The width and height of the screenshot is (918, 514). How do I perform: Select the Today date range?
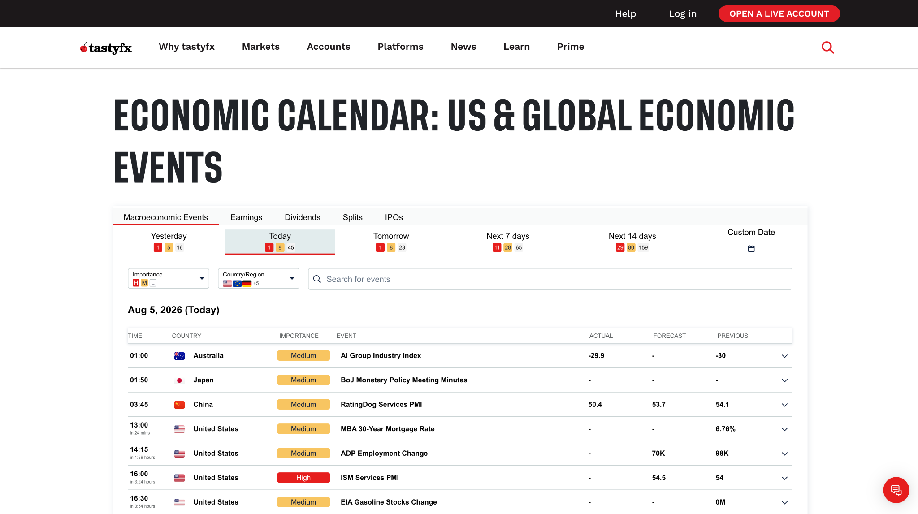click(280, 242)
